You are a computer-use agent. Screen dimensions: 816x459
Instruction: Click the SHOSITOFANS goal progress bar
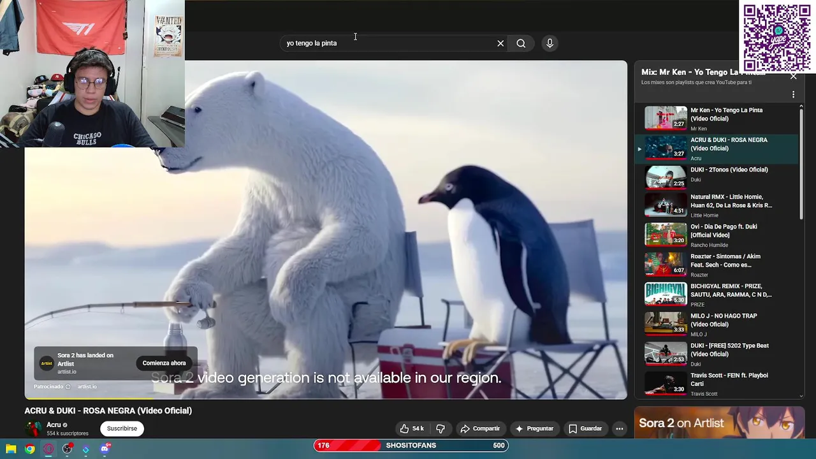(411, 446)
